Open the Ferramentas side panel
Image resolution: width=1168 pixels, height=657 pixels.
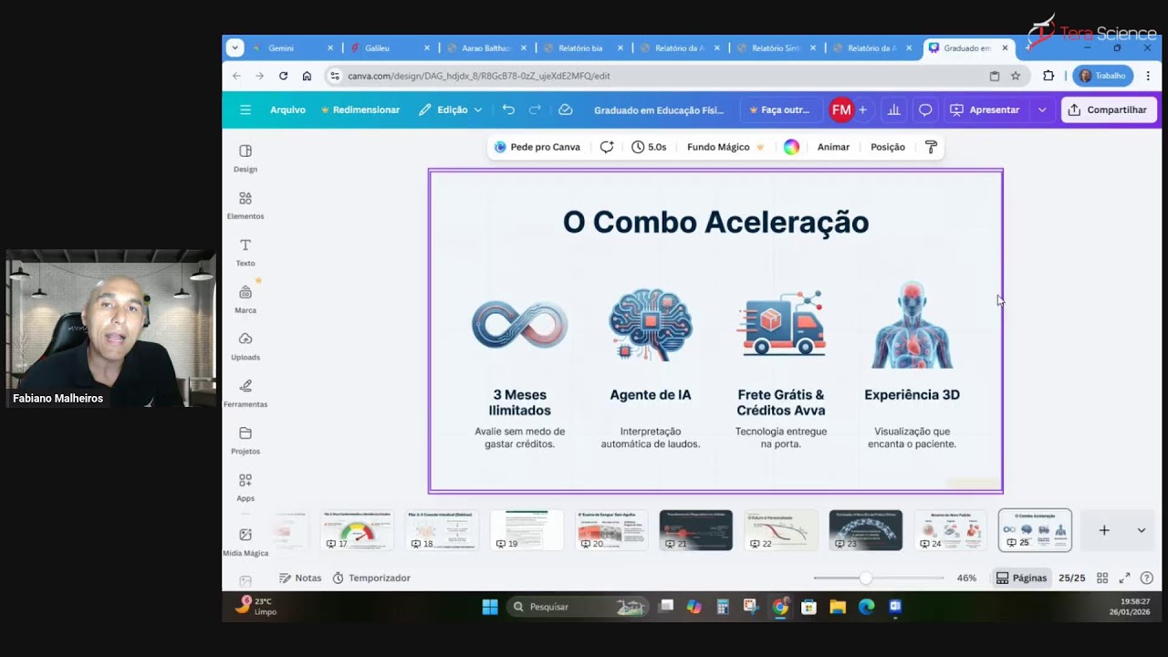pos(245,393)
